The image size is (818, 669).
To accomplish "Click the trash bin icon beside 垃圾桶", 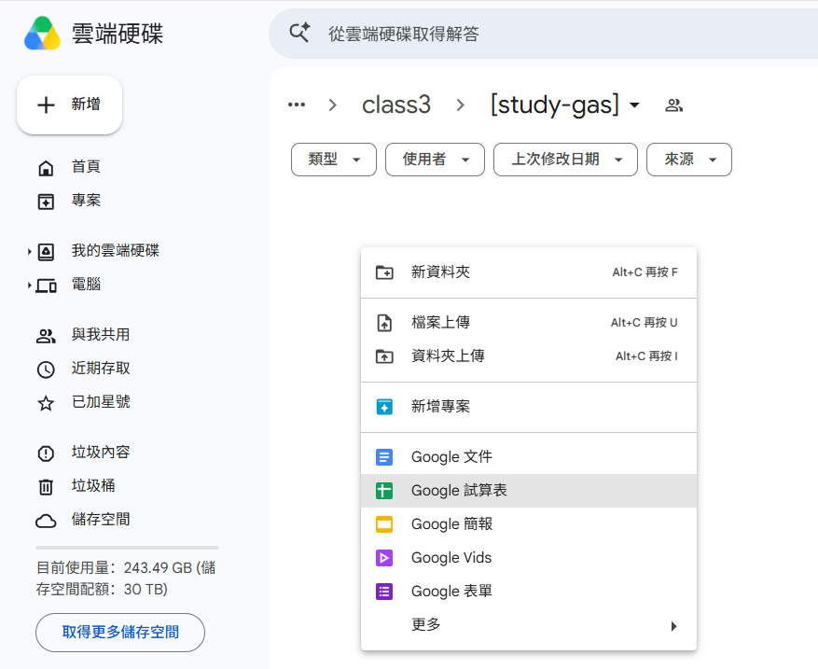I will click(46, 487).
